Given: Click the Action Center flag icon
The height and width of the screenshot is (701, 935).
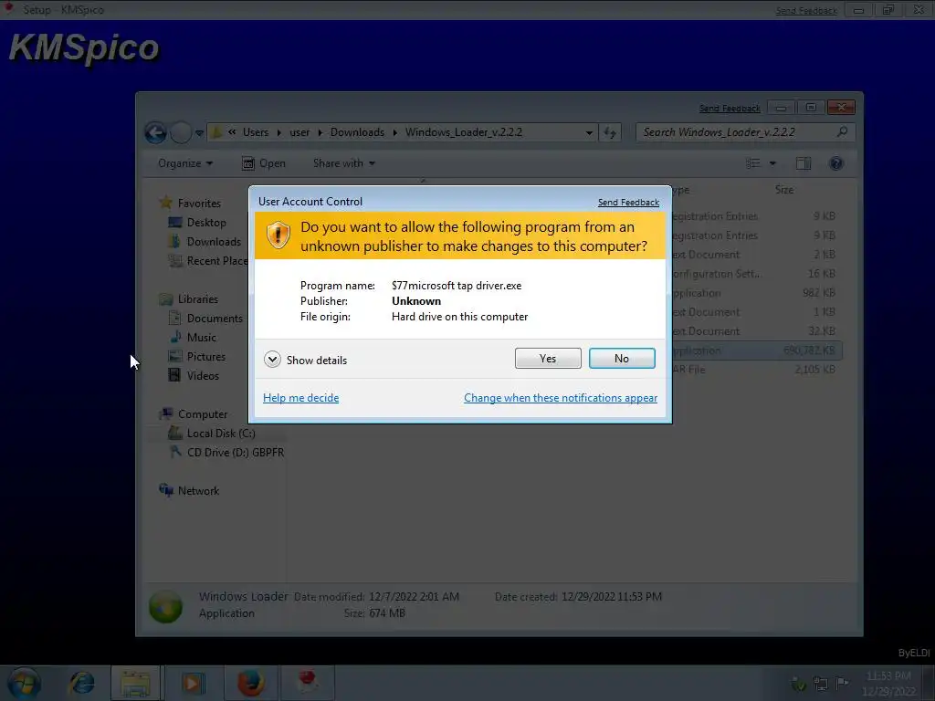Looking at the screenshot, I should pyautogui.click(x=842, y=683).
